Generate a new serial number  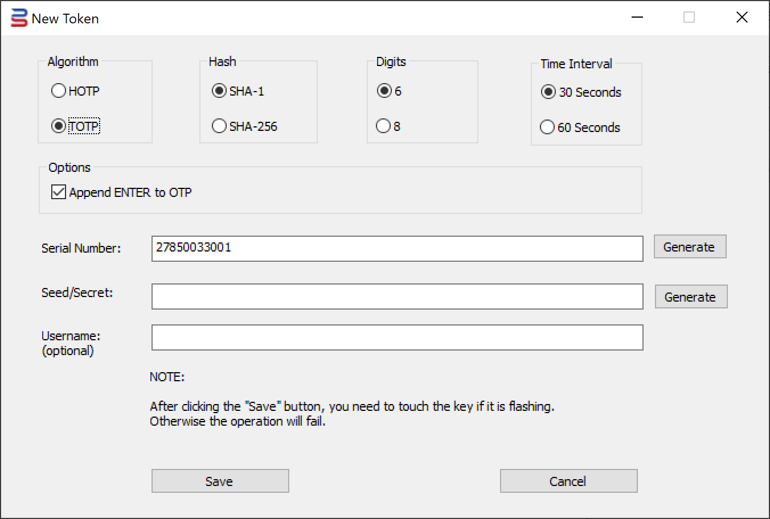tap(690, 246)
